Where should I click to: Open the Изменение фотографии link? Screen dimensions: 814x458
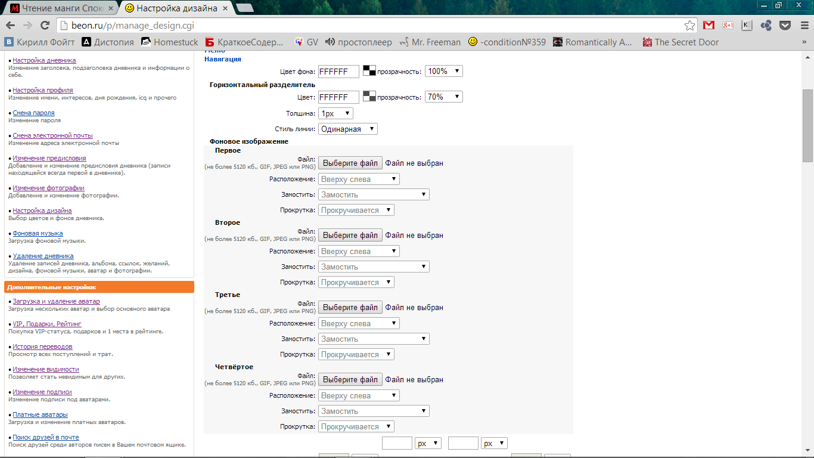point(48,188)
